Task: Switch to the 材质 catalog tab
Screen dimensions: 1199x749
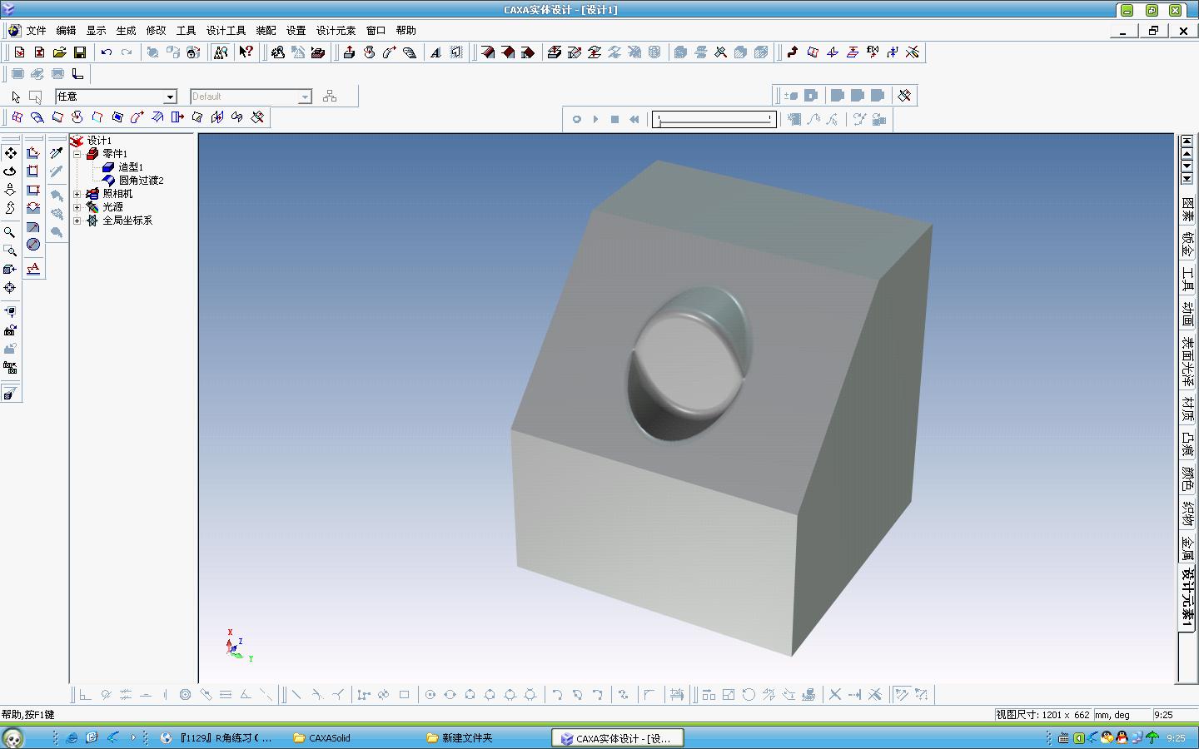Action: 1187,409
